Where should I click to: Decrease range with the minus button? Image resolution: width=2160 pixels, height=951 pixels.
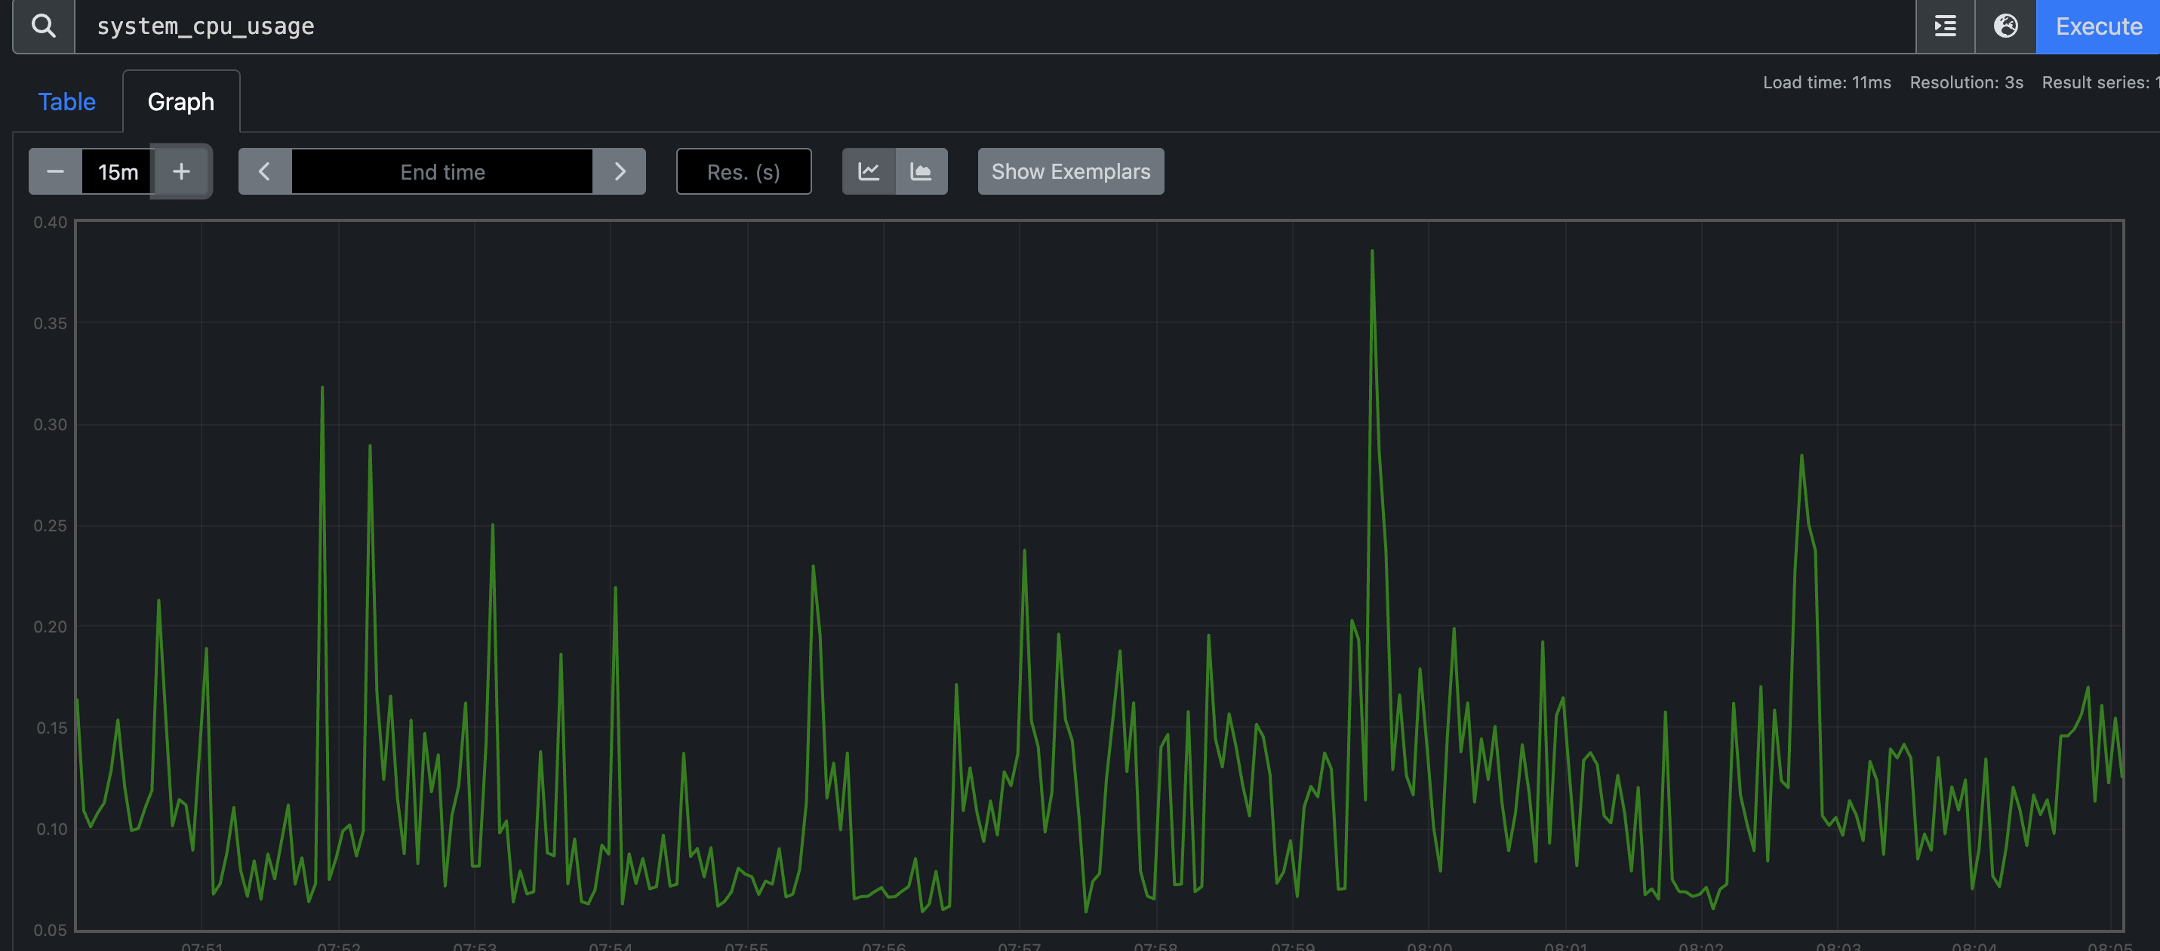point(55,172)
